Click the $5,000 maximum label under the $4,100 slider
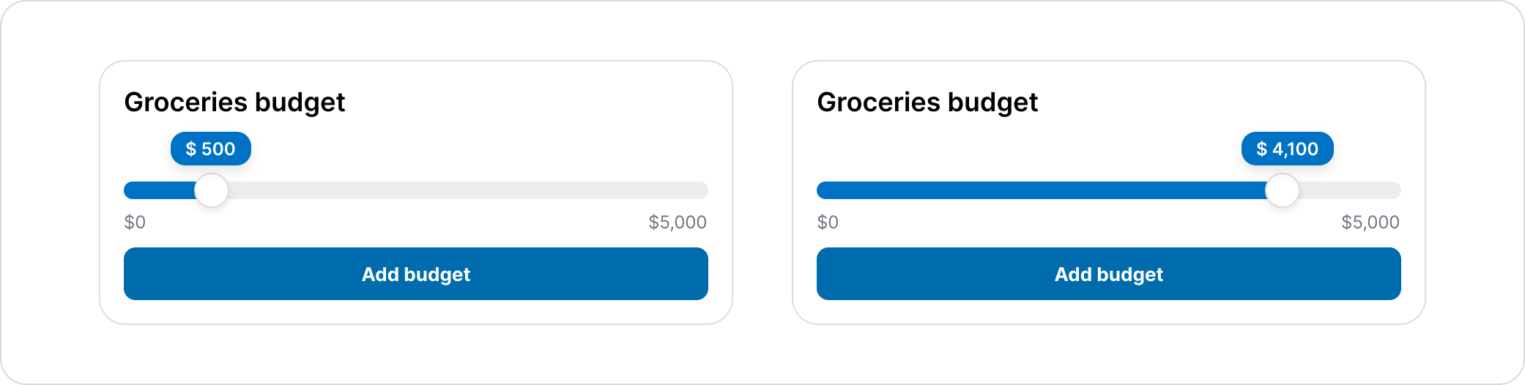Image resolution: width=1525 pixels, height=385 pixels. coord(1370,222)
